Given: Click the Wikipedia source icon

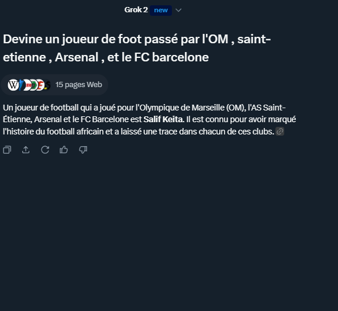Looking at the screenshot, I should pyautogui.click(x=13, y=85).
